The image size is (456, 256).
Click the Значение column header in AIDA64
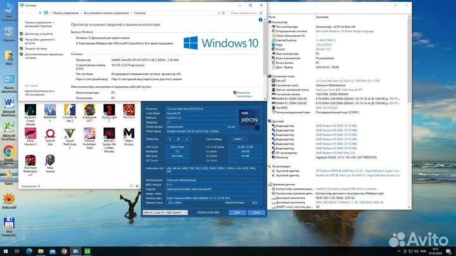tap(322, 17)
